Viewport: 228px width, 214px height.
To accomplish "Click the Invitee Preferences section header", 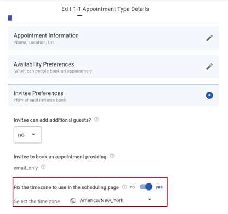I will click(x=113, y=96).
